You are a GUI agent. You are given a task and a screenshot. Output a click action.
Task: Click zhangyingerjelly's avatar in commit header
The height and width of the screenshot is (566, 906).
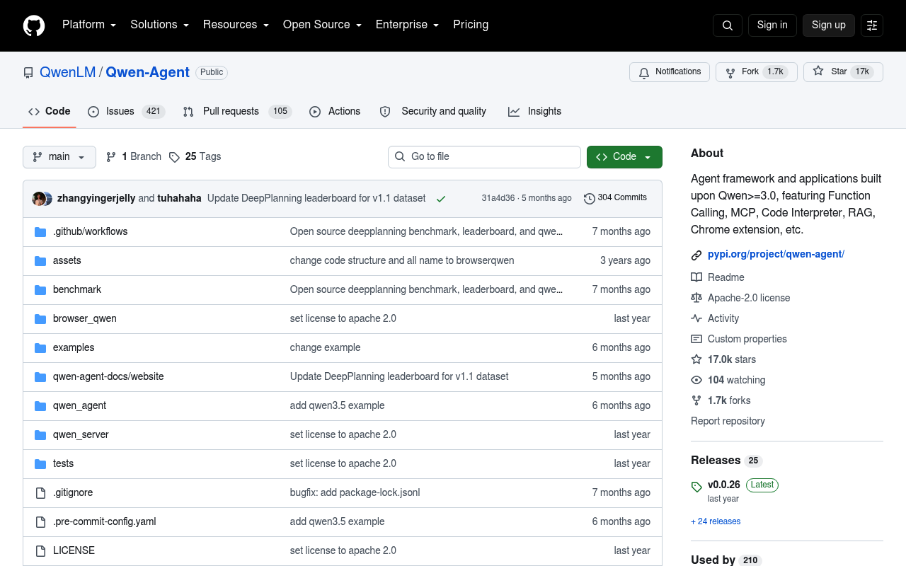39,199
